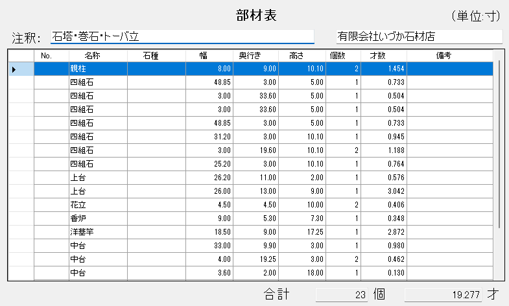This screenshot has height=306, width=509.
Task: Click the 個数 column header
Action: 344,56
